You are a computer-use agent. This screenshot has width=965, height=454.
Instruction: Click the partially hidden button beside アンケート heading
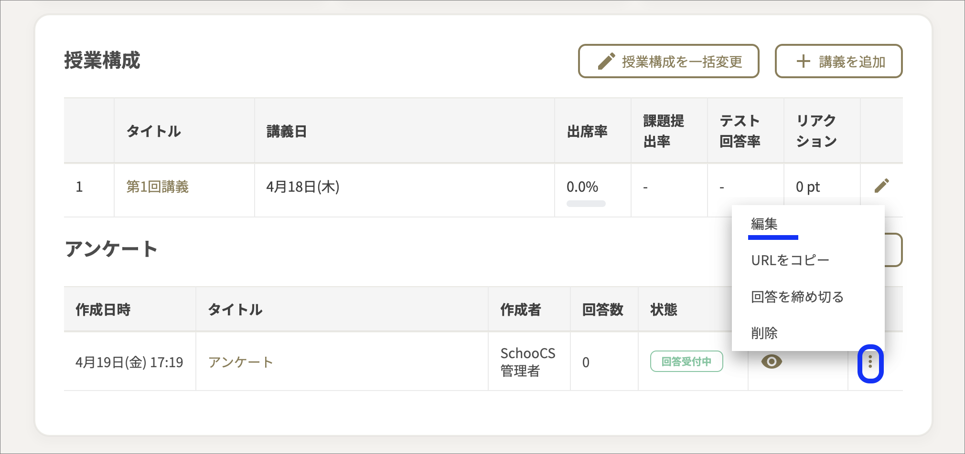click(893, 250)
